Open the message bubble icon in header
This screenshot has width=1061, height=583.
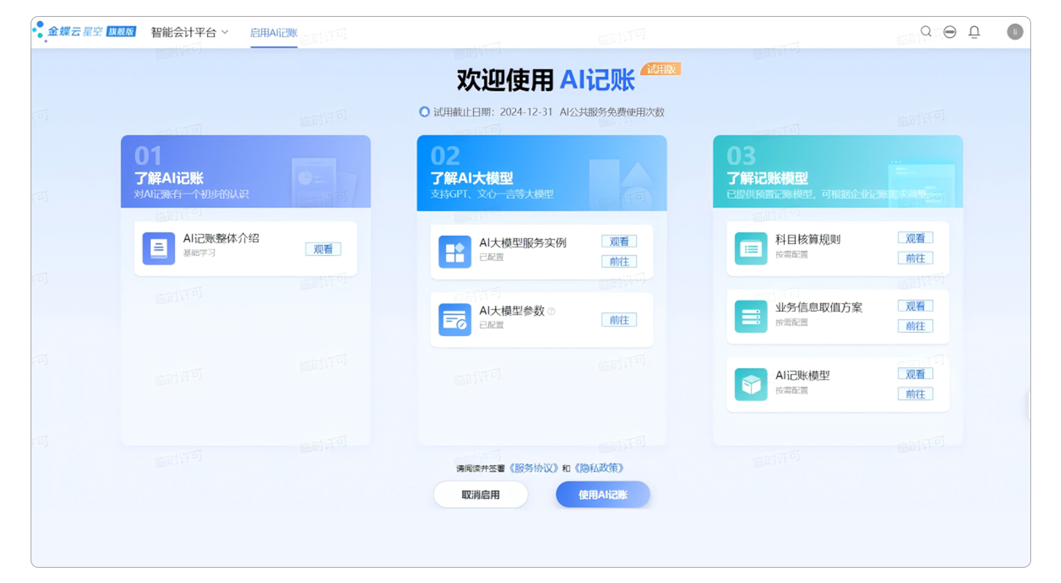click(950, 32)
